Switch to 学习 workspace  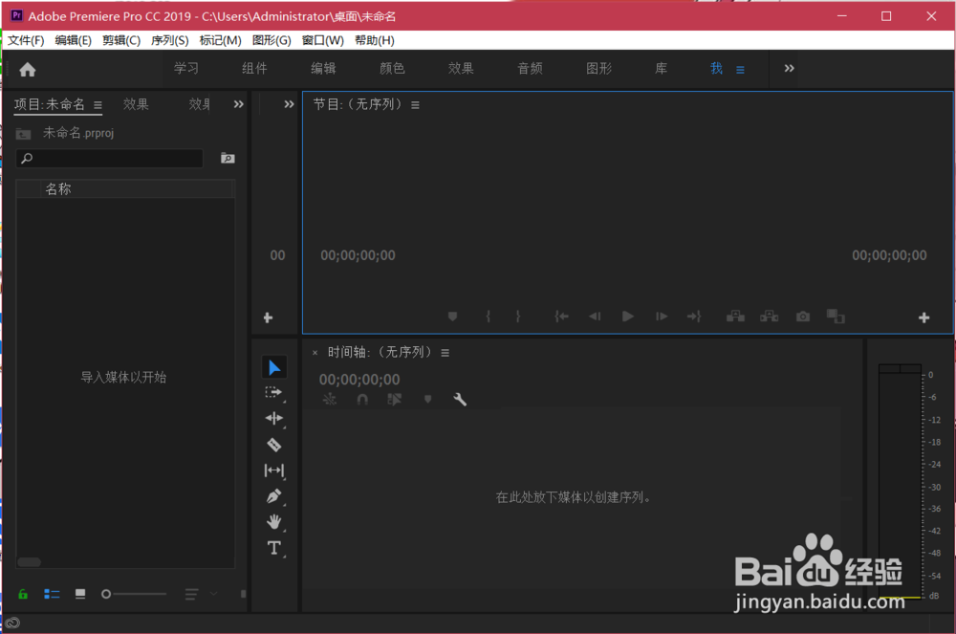pyautogui.click(x=186, y=68)
